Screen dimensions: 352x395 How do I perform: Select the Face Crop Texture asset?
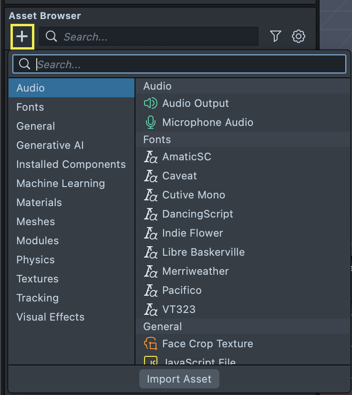click(x=207, y=344)
